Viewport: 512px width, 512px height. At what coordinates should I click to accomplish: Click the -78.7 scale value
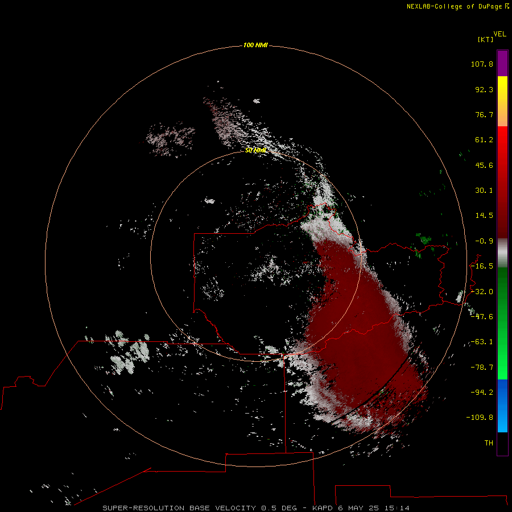coord(482,368)
